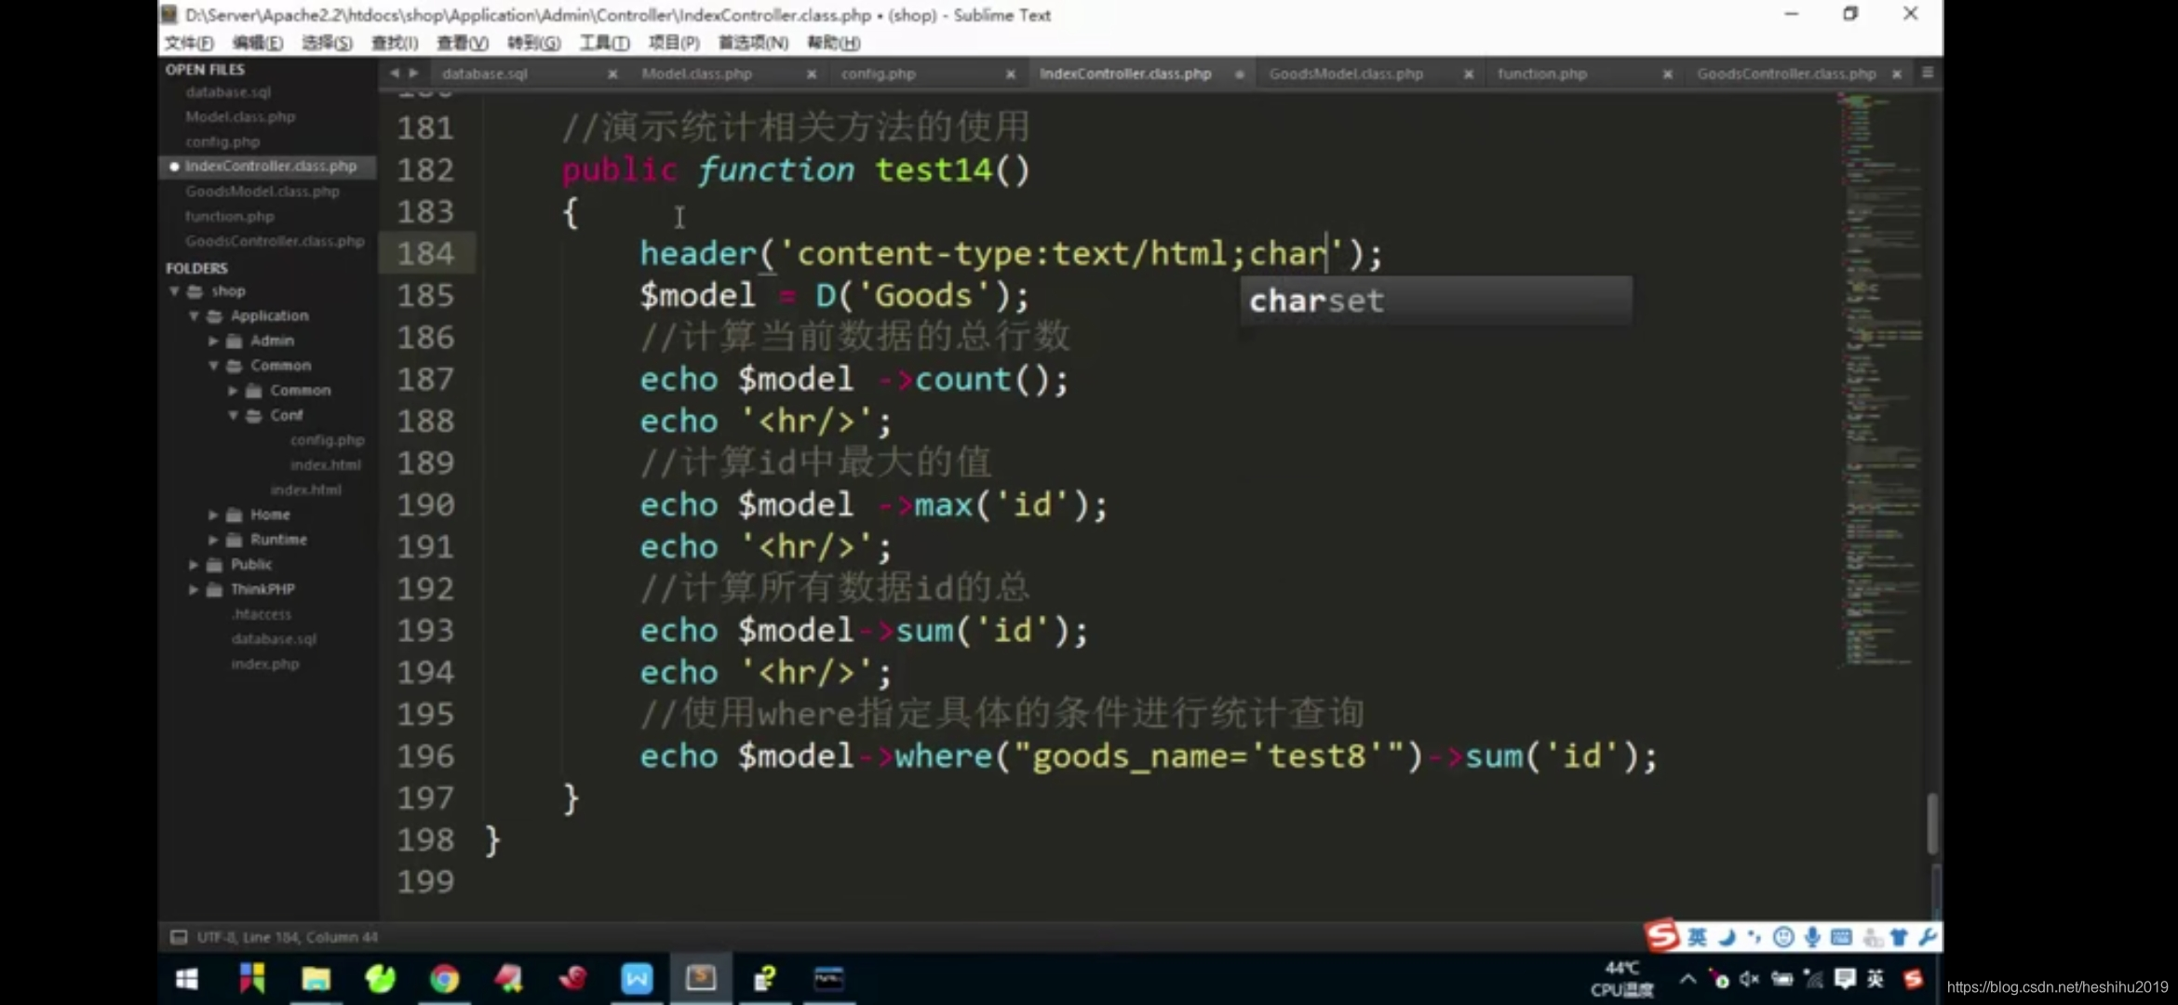The height and width of the screenshot is (1005, 2178).
Task: Toggle the Sogou 英 language mode
Action: (1698, 937)
